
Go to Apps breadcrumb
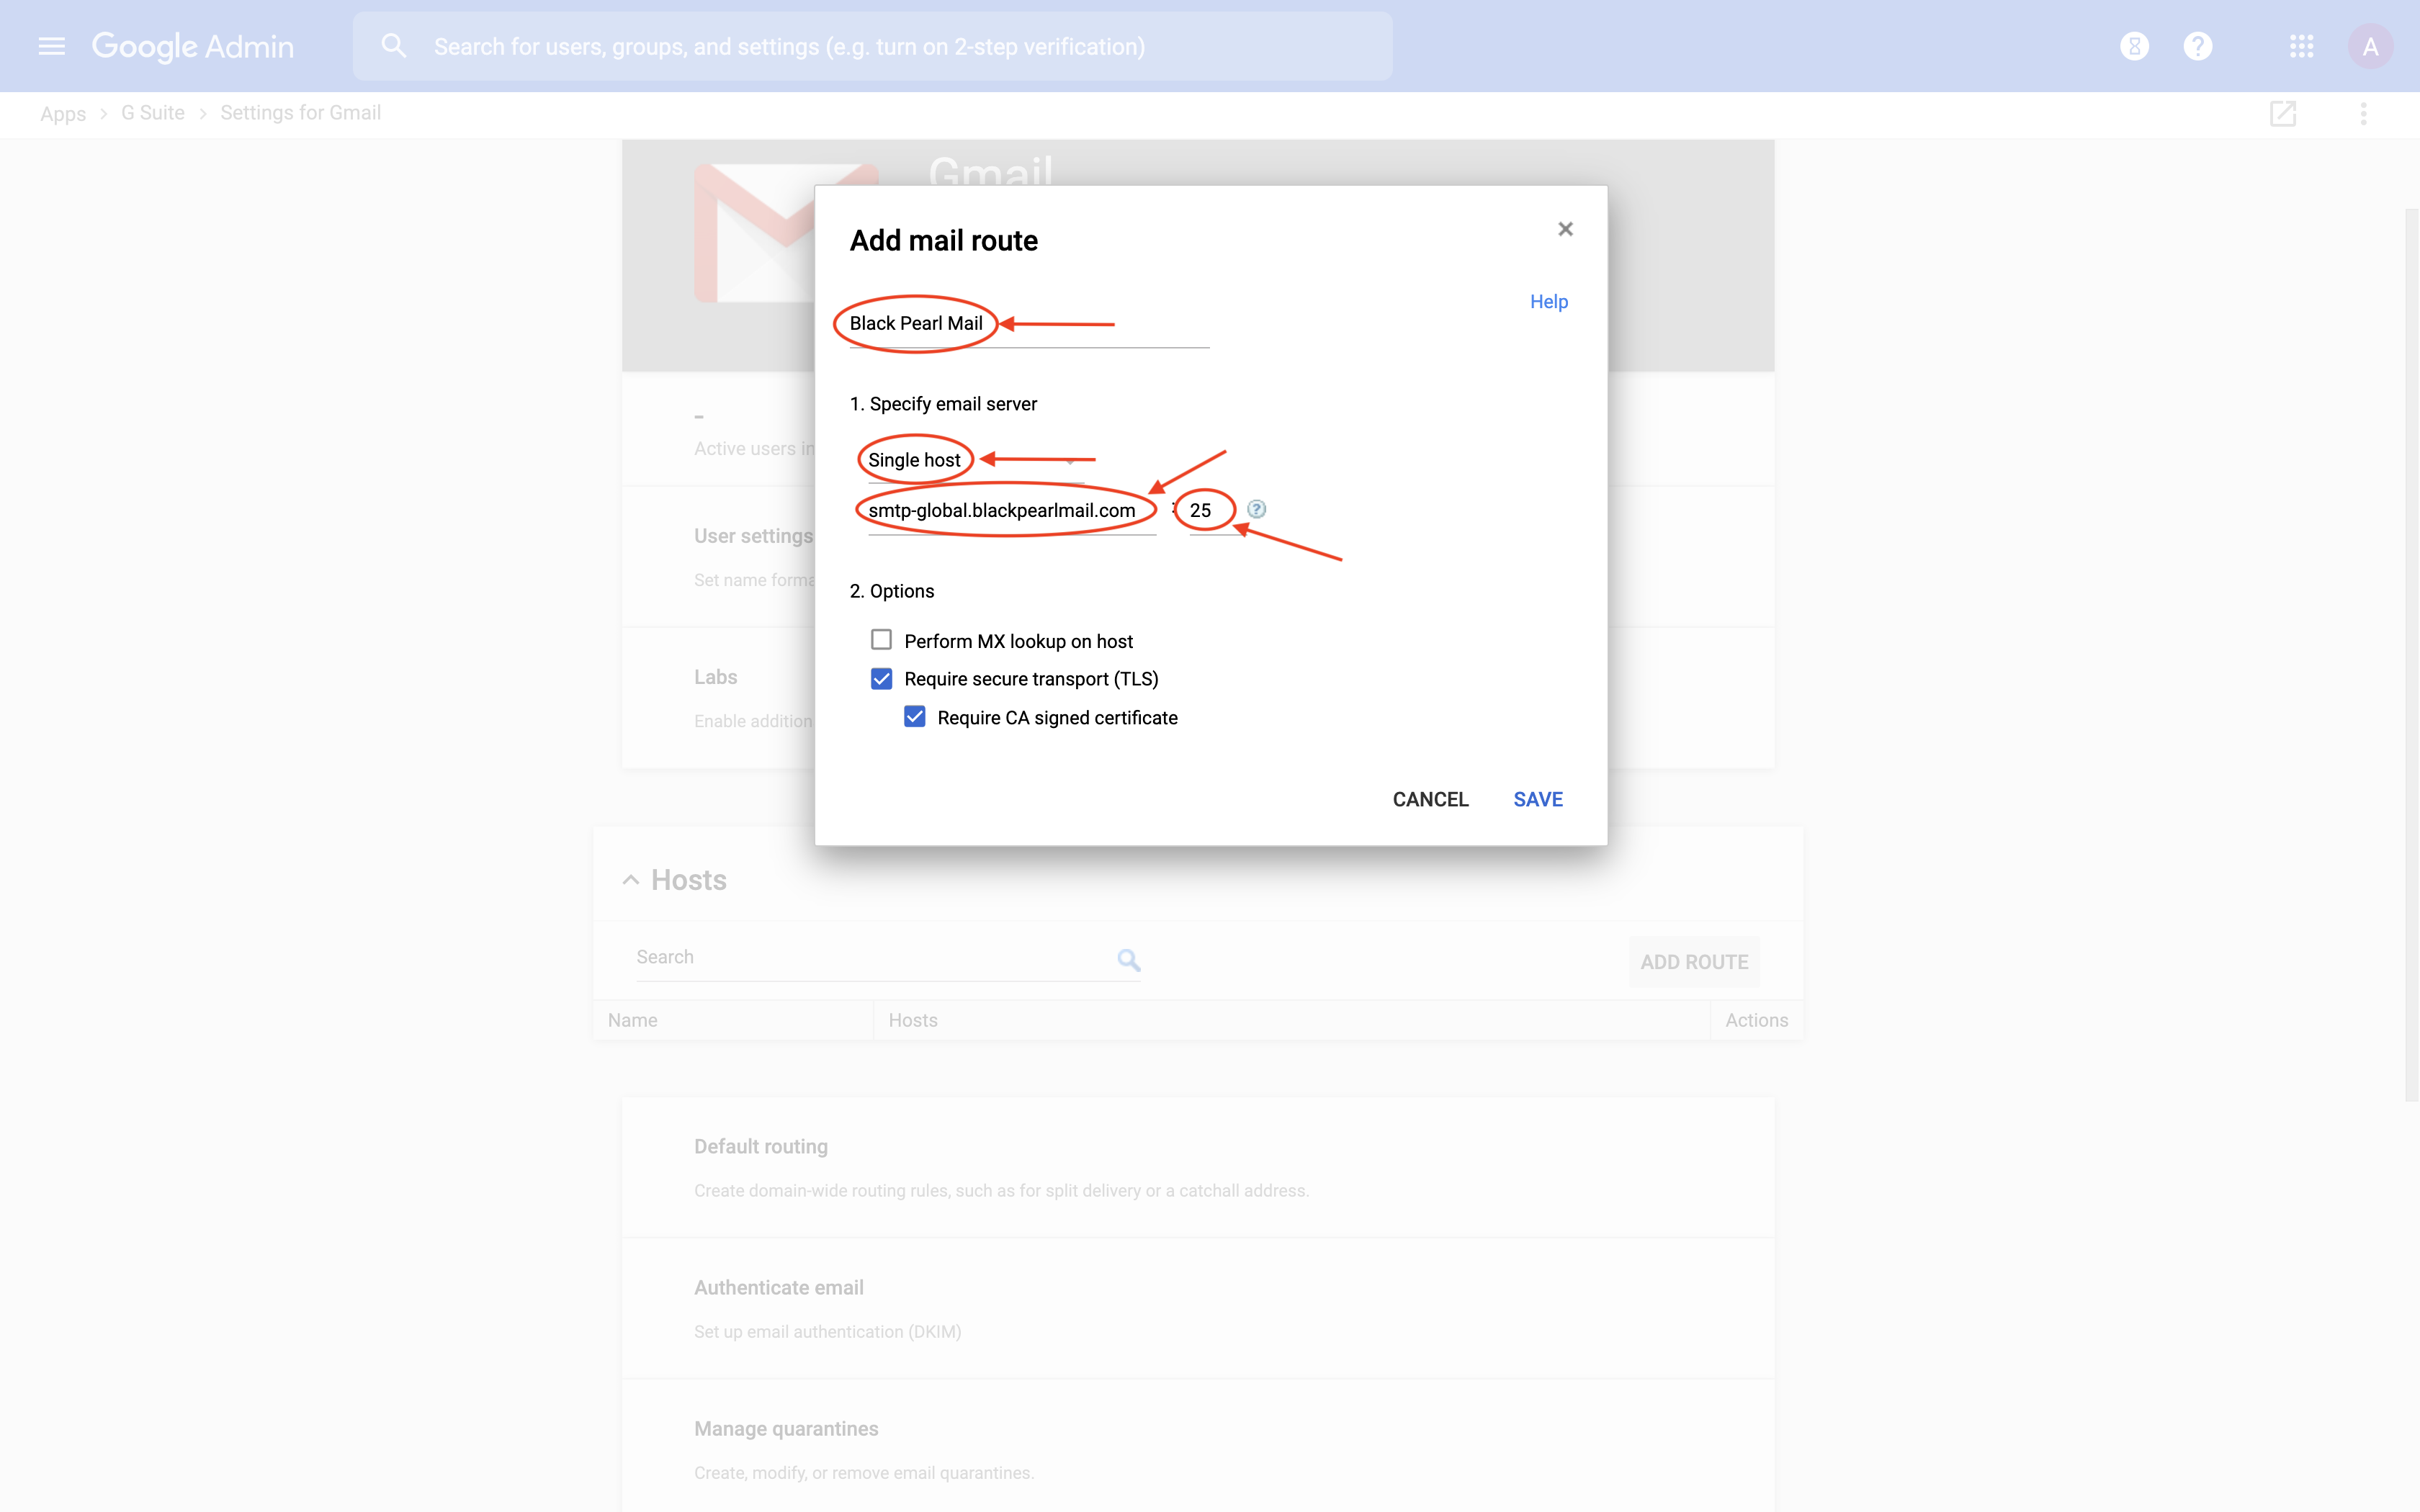[63, 113]
